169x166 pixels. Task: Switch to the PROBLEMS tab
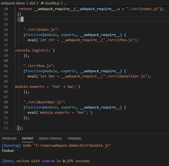[9, 138]
